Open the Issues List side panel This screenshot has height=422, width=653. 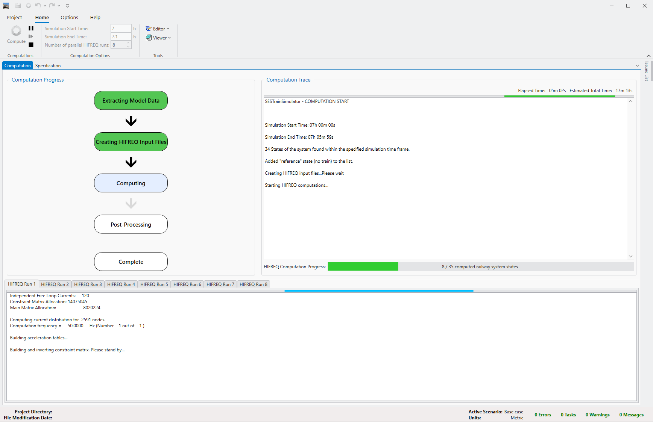pos(647,71)
